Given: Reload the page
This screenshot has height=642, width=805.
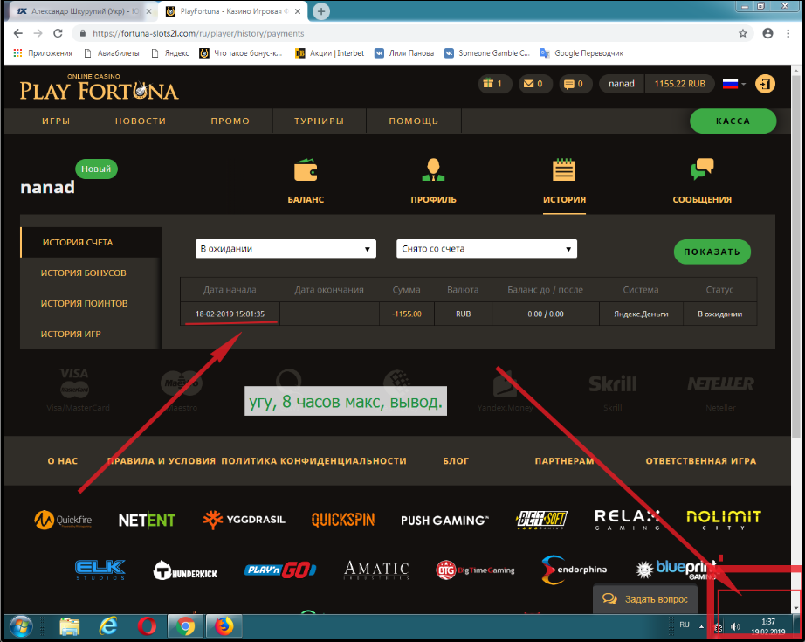Looking at the screenshot, I should pos(58,33).
